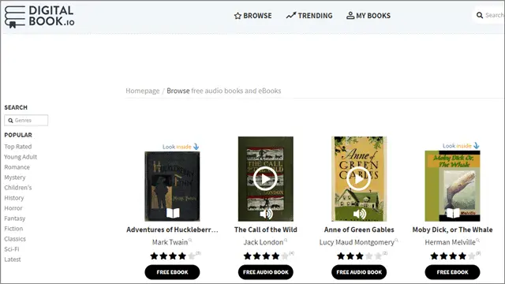Click the magnifier in Genres search box

10,121
